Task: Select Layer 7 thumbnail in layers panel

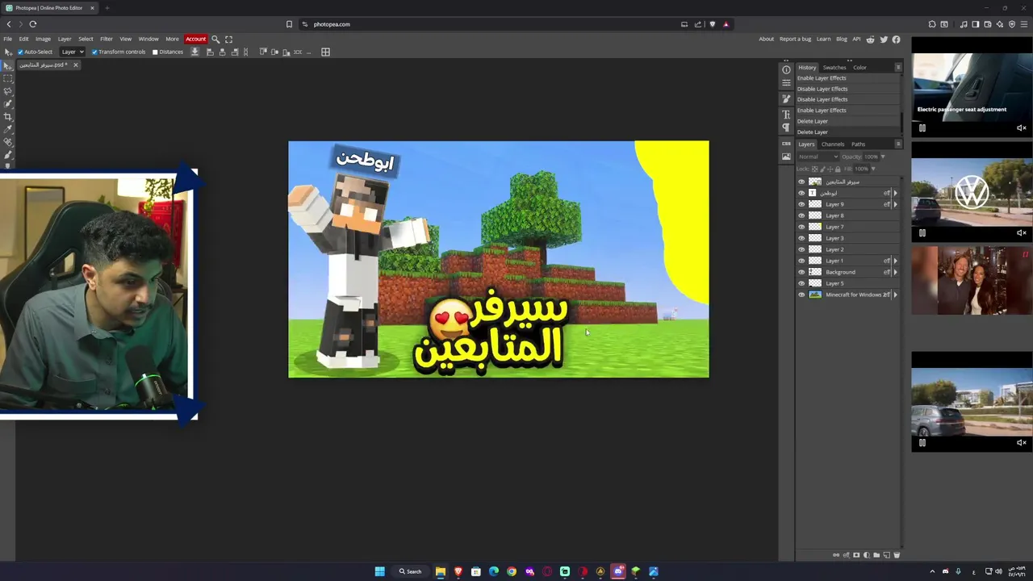Action: [x=815, y=227]
